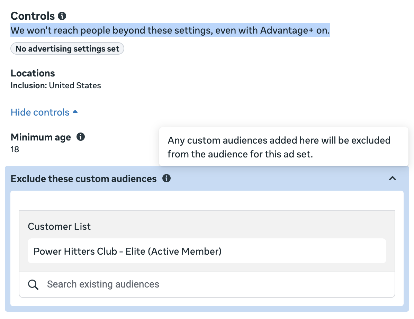The image size is (414, 319).
Task: Click the Controls section heading
Action: coord(33,16)
